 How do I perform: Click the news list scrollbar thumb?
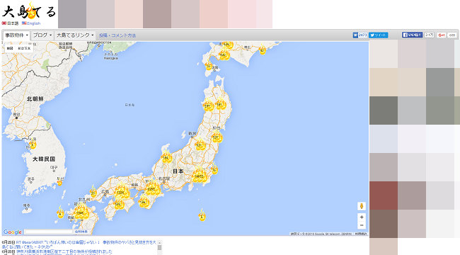(x=160, y=248)
